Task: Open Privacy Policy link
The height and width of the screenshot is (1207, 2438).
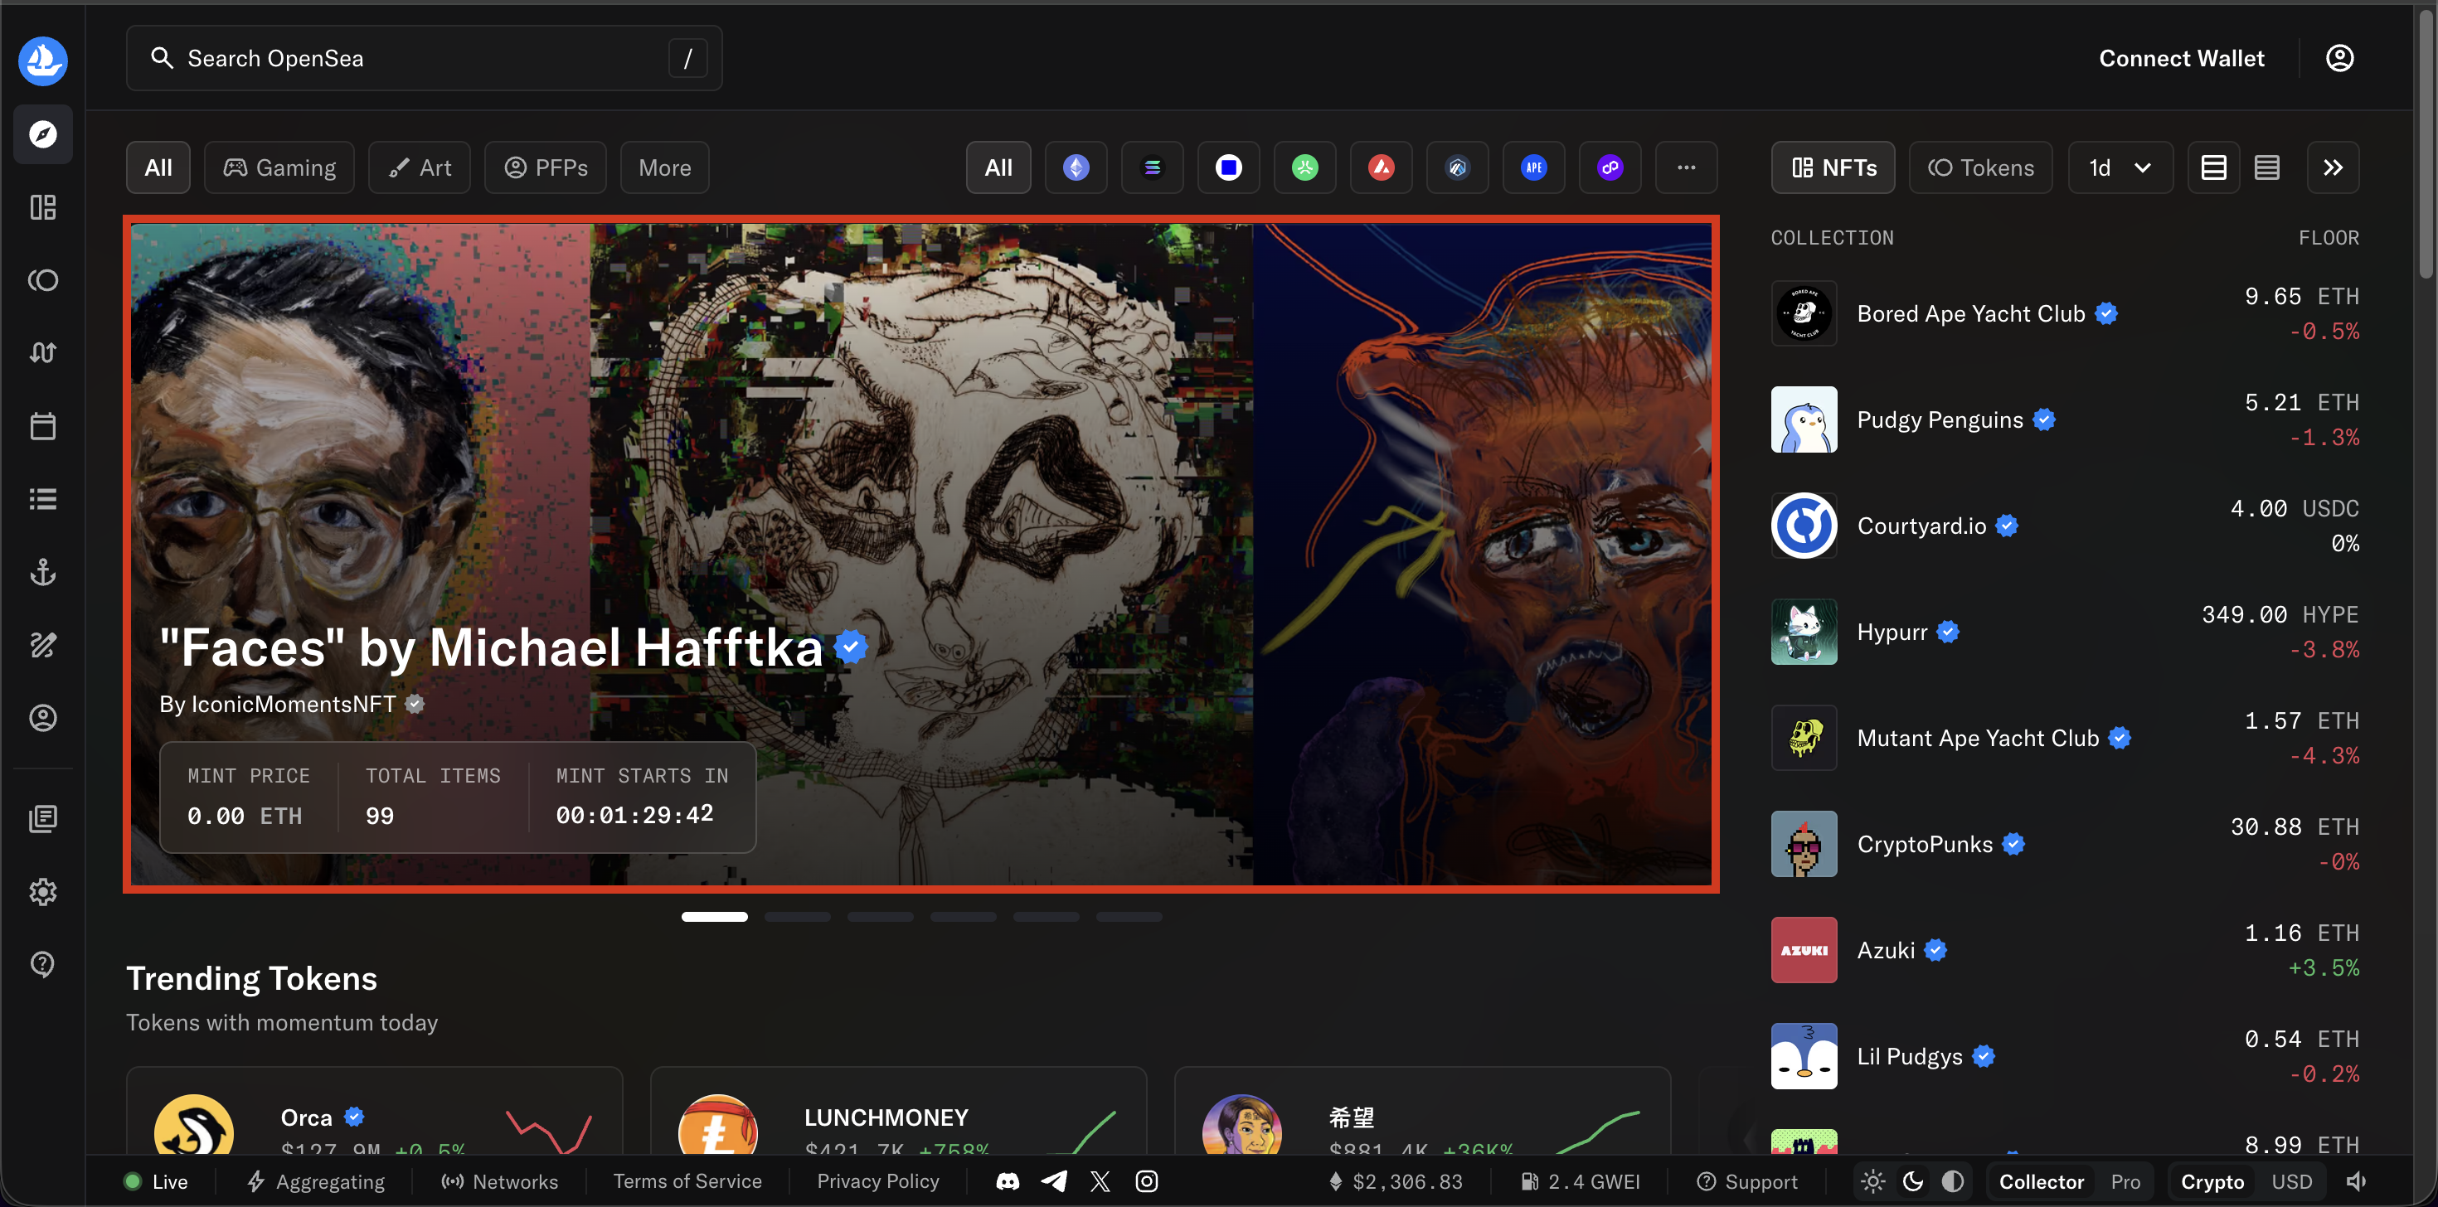Action: 877,1181
